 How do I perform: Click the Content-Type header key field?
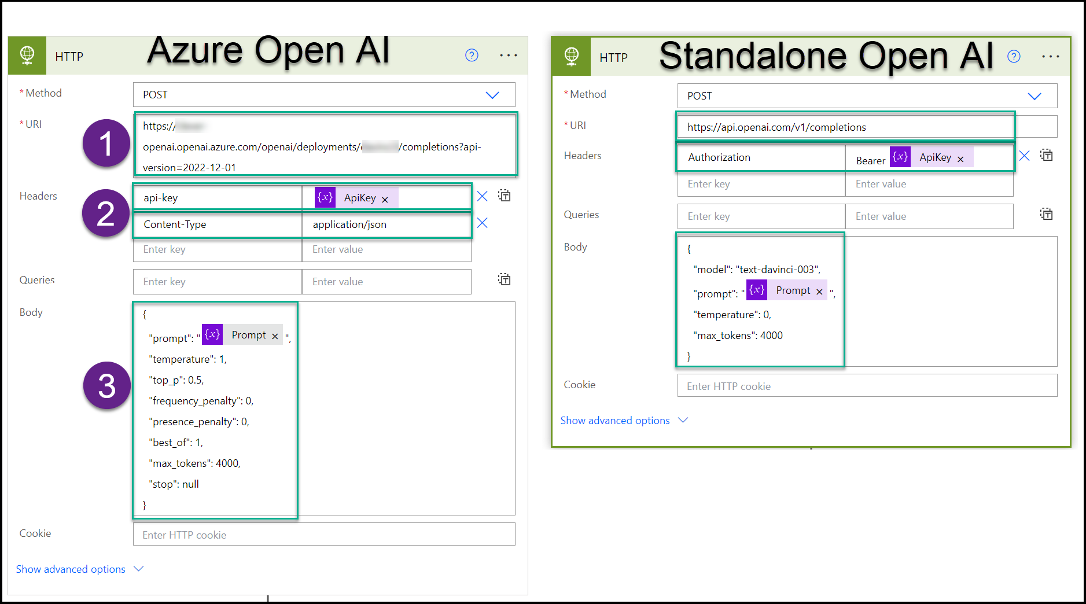click(218, 224)
